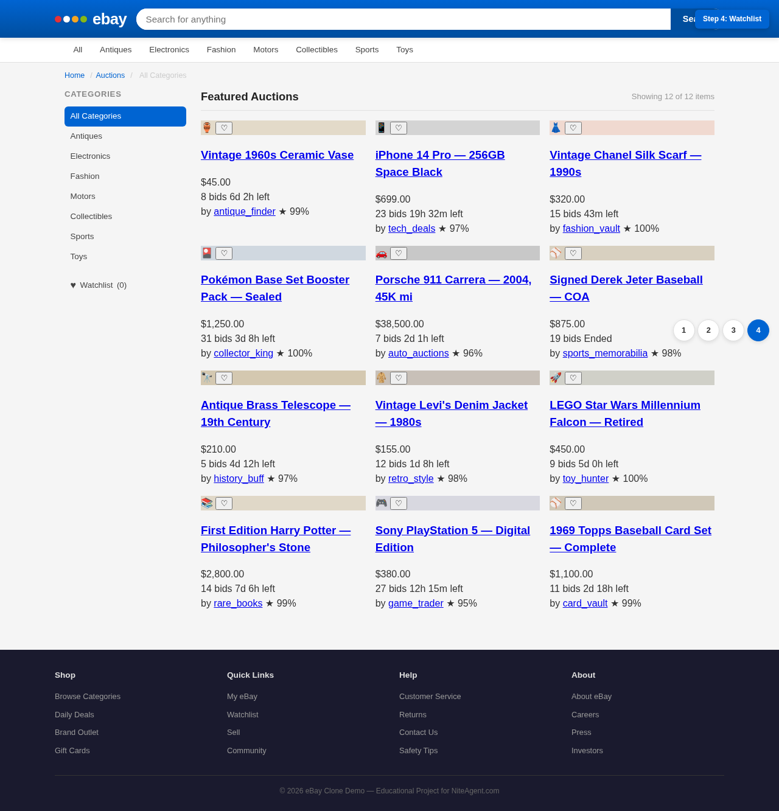Open seller card_vault profile
This screenshot has width=779, height=811.
click(585, 604)
